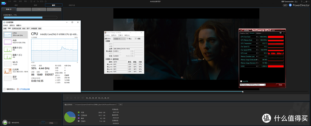
Task: Open 工具(T) menu in Core Temp
Action: coord(120,35)
